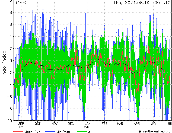Click the y-axis value -4
Image resolution: width=172 pixels, height=133 pixels.
[x=9, y=85]
